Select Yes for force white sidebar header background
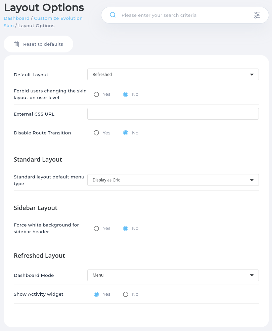This screenshot has width=272, height=331. [96, 228]
